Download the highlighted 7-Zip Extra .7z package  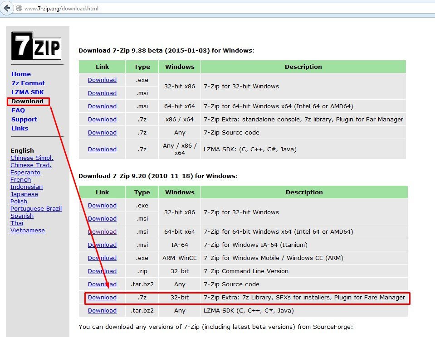coord(102,298)
